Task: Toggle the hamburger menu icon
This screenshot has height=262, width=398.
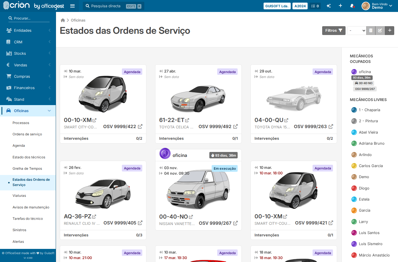Action: (x=73, y=6)
